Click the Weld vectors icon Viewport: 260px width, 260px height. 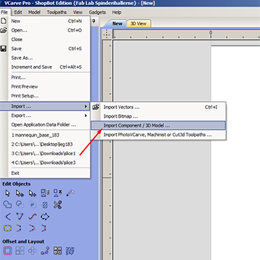pyautogui.click(x=7, y=204)
